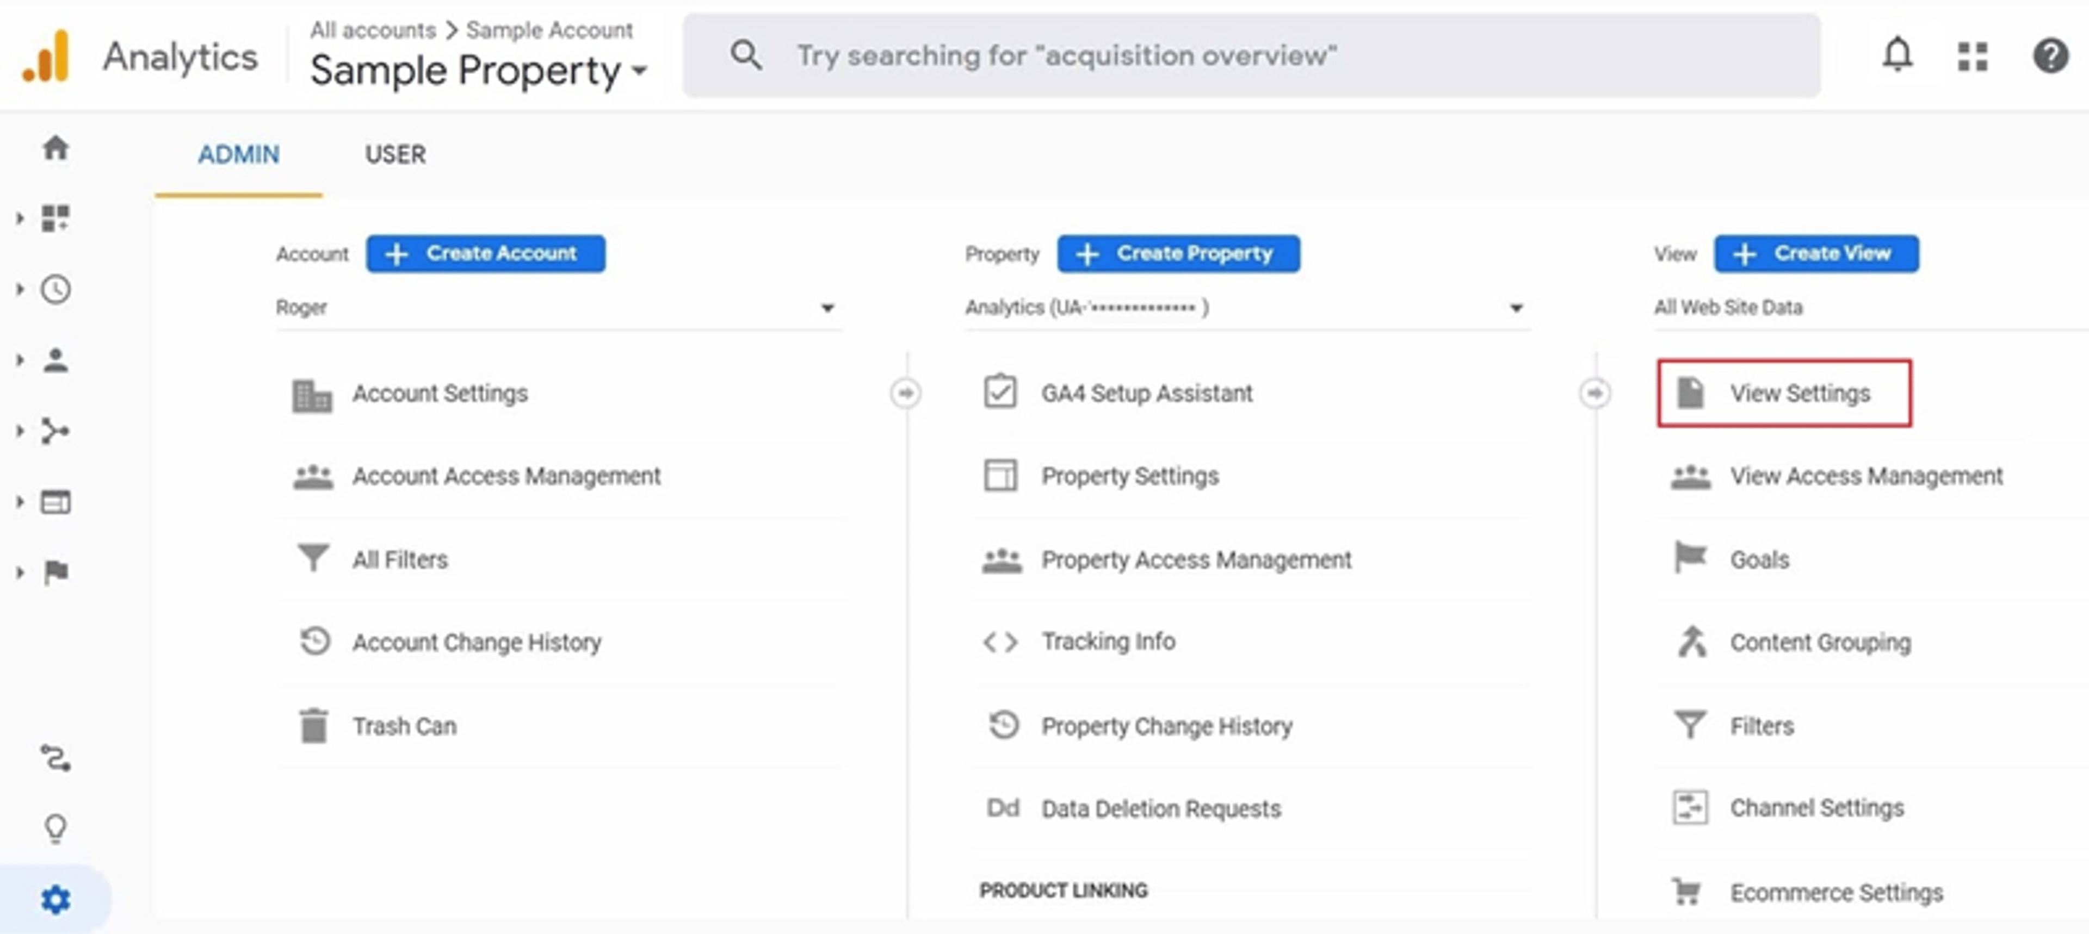Expand the Behavior sidebar section arrow
Image resolution: width=2089 pixels, height=934 pixels.
coord(20,502)
